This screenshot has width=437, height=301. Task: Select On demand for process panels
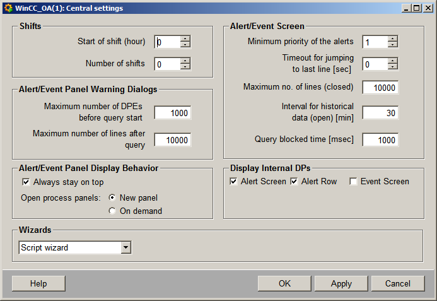point(112,211)
